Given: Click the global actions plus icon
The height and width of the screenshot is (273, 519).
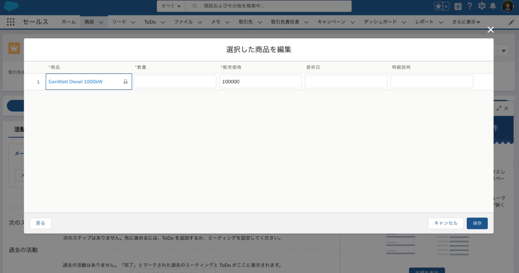Looking at the screenshot, I should (458, 6).
